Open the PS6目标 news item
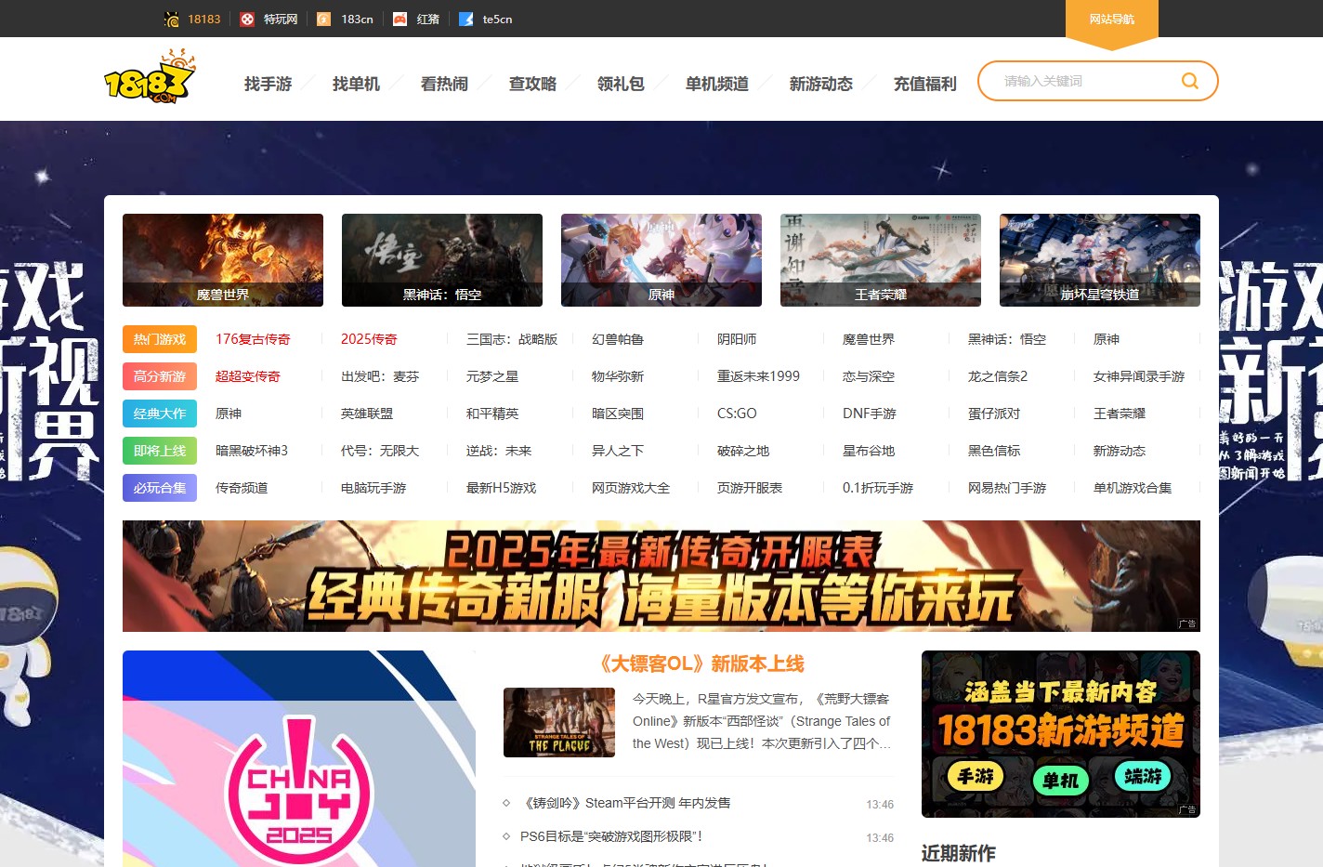Viewport: 1323px width, 867px height. 611,836
